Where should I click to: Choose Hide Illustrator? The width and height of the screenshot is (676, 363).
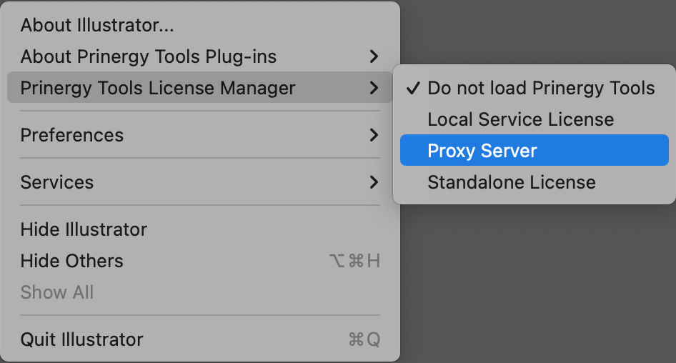[x=84, y=229]
